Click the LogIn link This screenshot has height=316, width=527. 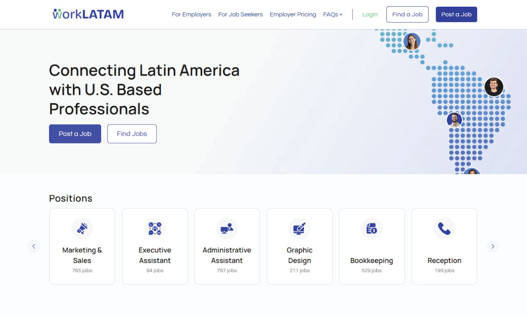(x=370, y=14)
